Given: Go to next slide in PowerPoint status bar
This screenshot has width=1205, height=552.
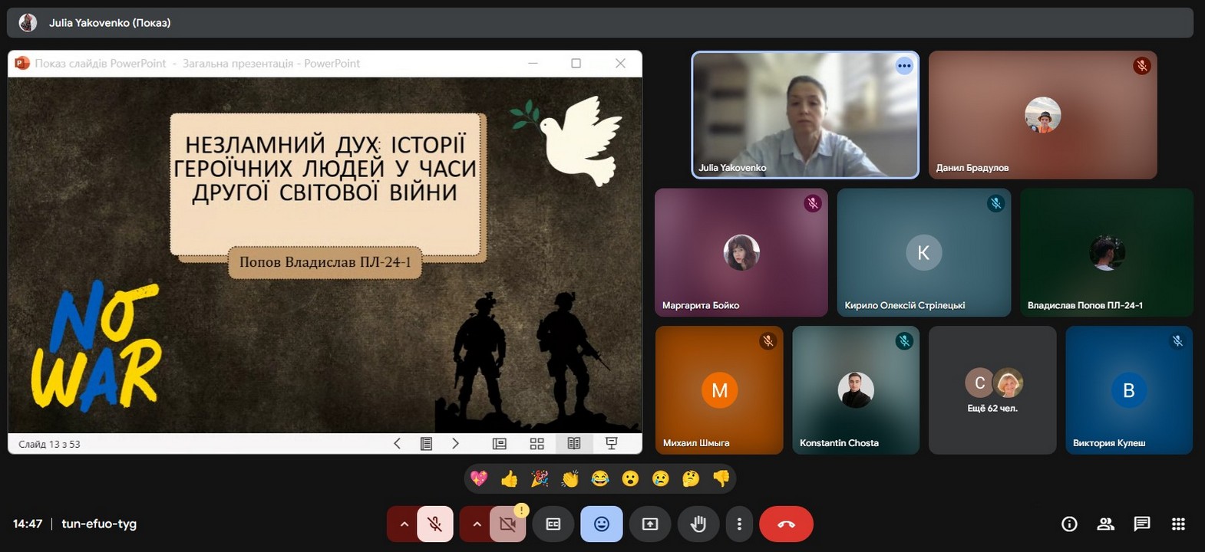Looking at the screenshot, I should click(455, 443).
